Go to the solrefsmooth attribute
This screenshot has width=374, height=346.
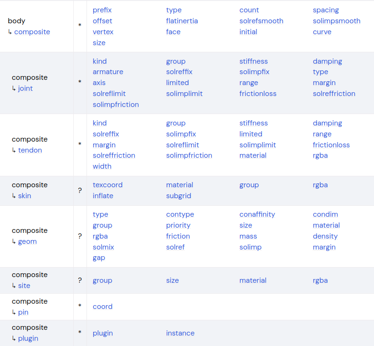pos(261,21)
